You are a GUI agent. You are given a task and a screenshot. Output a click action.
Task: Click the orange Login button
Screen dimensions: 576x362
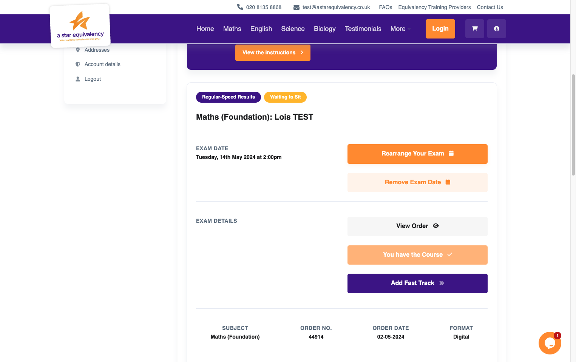tap(440, 29)
